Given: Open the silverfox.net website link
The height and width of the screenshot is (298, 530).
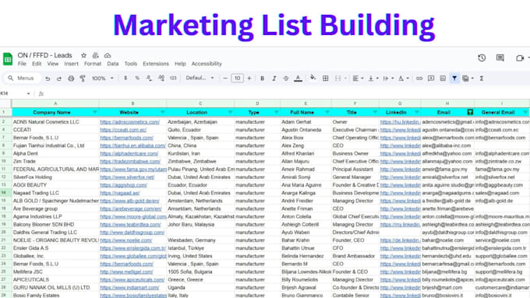Looking at the screenshot, I should (x=127, y=177).
